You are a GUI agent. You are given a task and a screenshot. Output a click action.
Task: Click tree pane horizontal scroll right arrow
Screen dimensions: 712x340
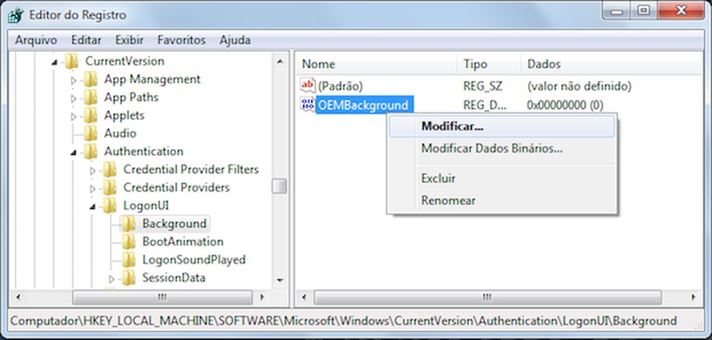(x=263, y=298)
